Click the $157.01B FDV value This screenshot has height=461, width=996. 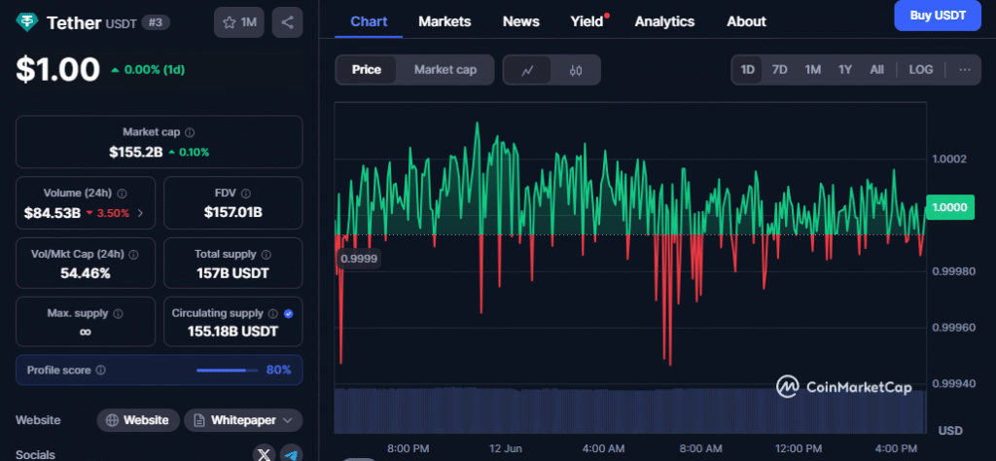click(233, 213)
